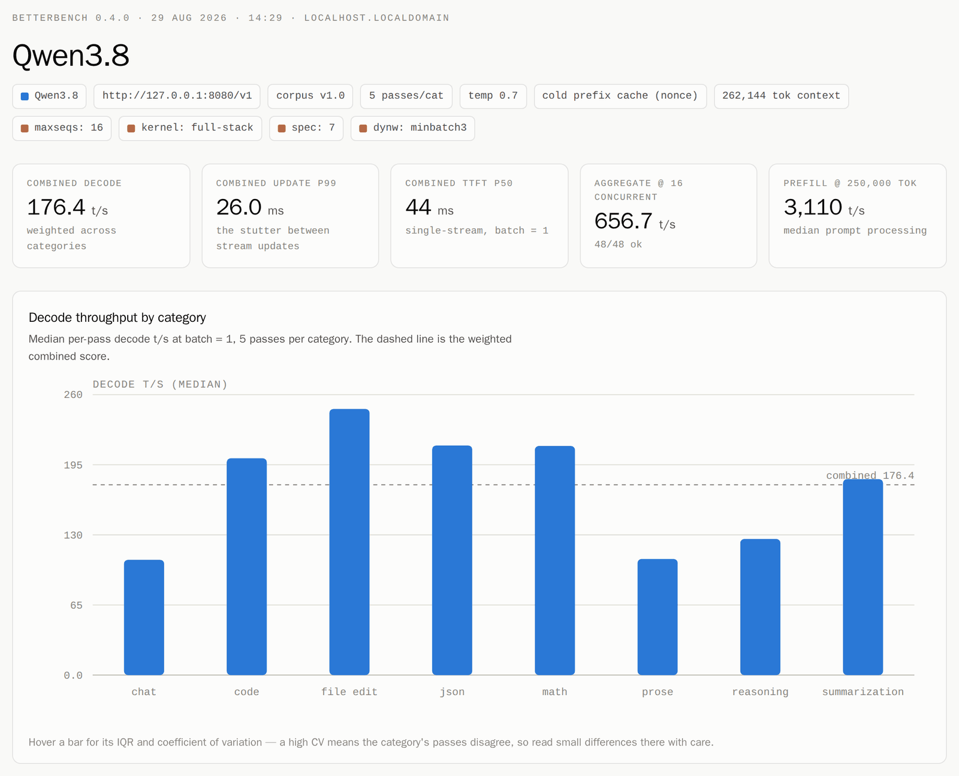Click the 5 passes/cat chip

[406, 96]
